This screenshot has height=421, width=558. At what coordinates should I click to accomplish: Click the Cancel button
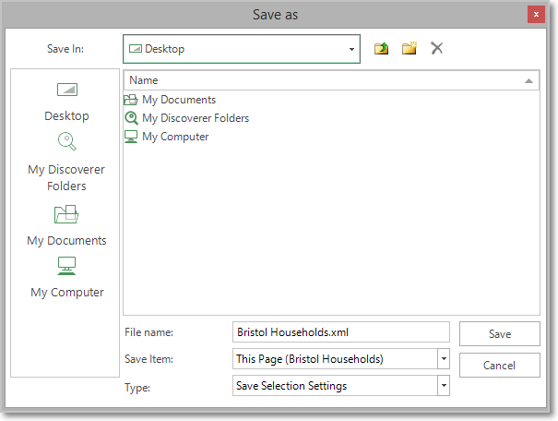click(x=500, y=365)
